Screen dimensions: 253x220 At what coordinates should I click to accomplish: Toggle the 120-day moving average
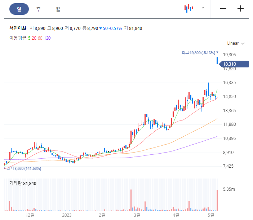pyautogui.click(x=47, y=38)
